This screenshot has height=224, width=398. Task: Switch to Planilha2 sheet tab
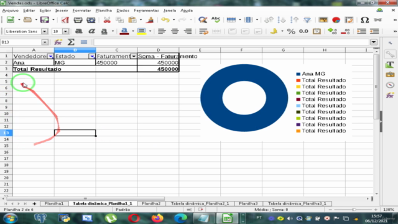click(x=151, y=203)
